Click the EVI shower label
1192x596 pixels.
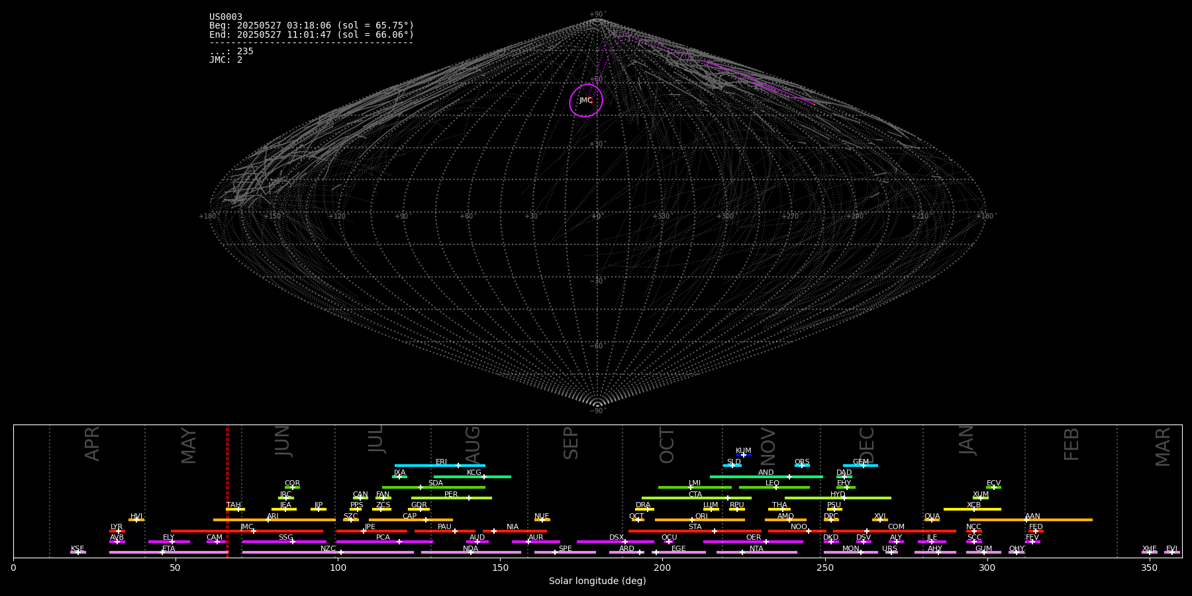[1172, 548]
